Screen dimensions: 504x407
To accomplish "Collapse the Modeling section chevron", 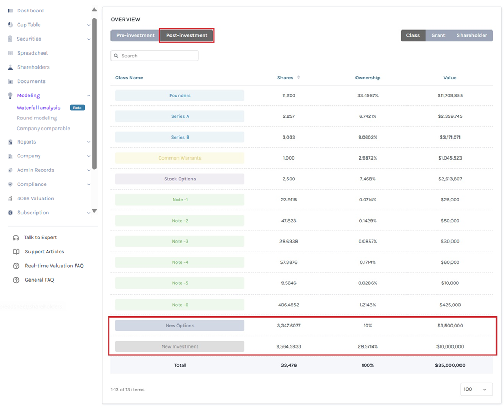I will coord(88,96).
